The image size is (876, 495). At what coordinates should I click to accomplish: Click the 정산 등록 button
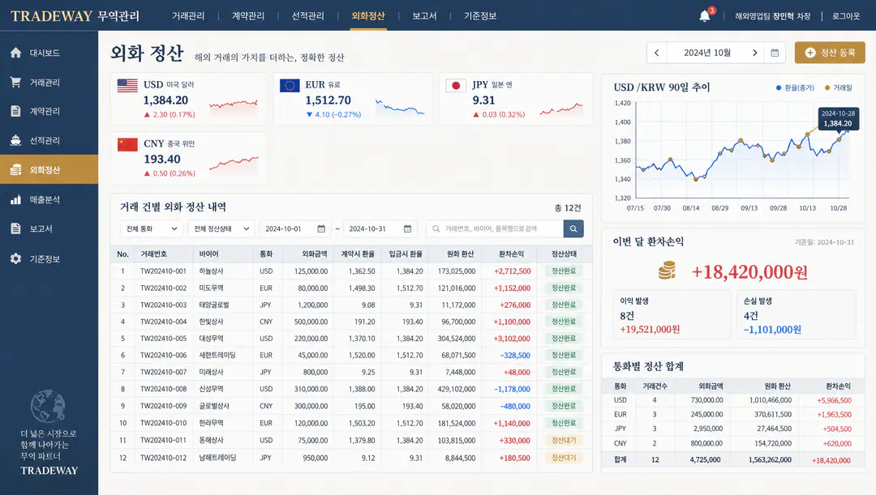click(830, 53)
